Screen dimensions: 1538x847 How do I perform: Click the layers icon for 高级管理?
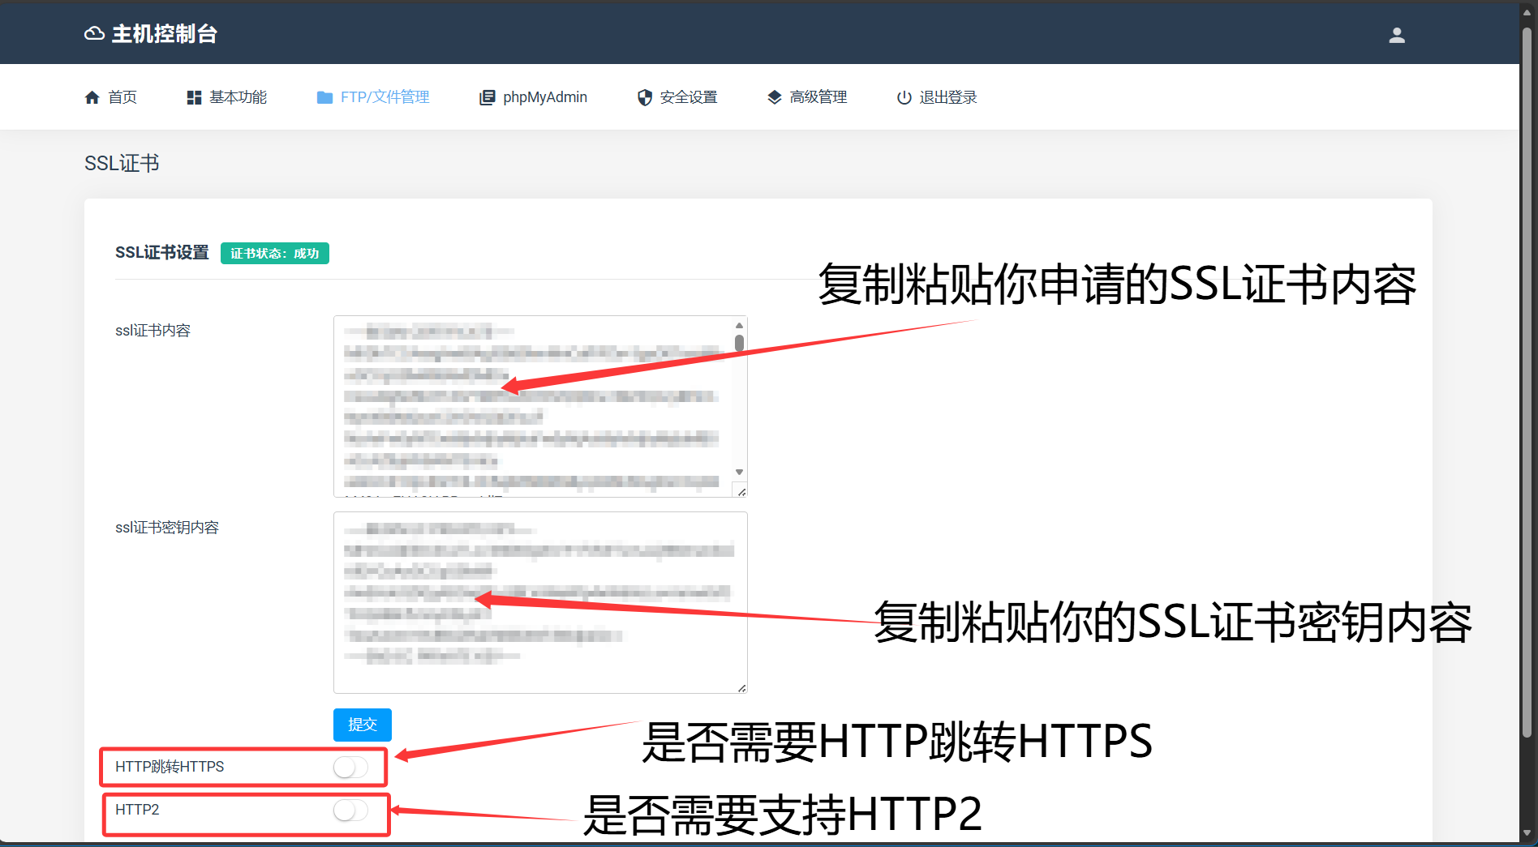click(x=775, y=97)
